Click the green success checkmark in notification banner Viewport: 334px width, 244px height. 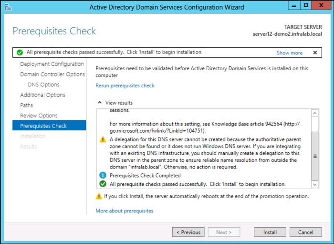20,53
